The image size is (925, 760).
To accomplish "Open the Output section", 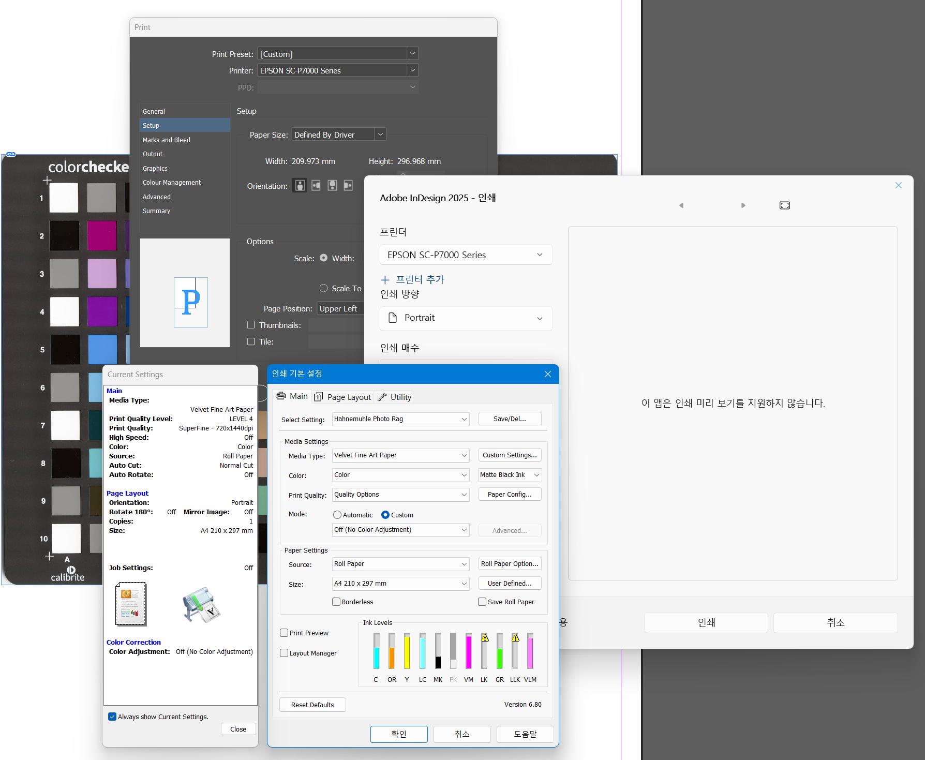I will coord(185,154).
